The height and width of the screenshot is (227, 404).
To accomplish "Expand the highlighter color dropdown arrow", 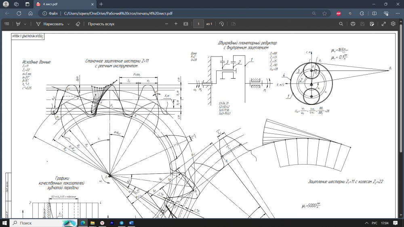I will click(25, 24).
